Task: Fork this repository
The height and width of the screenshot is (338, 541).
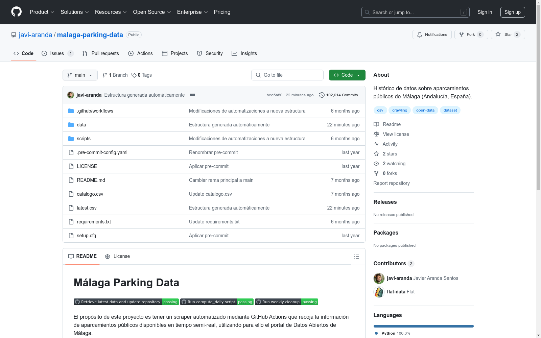Action: click(471, 34)
